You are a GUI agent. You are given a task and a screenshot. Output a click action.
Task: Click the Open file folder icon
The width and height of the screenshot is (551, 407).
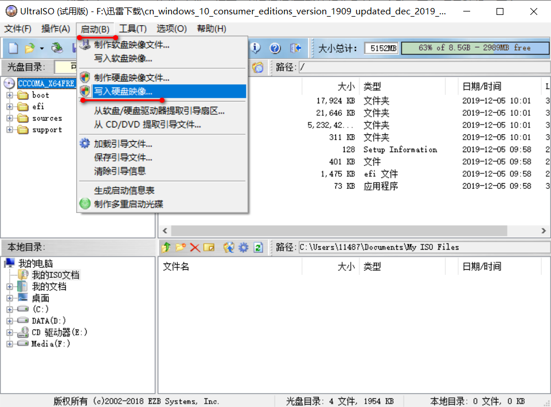click(30, 48)
